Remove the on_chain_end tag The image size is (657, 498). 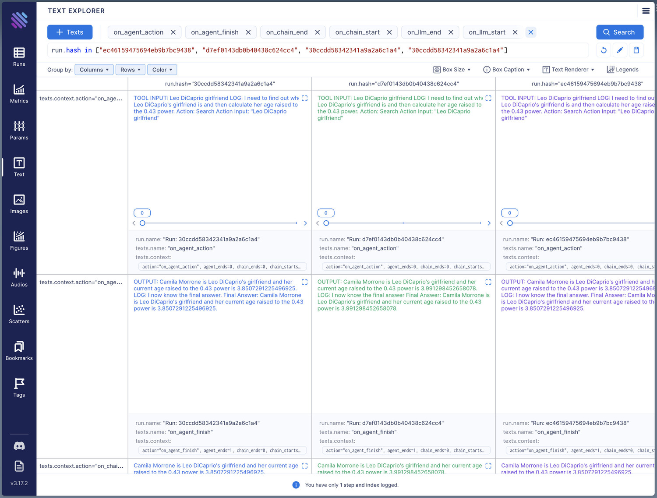pos(318,32)
